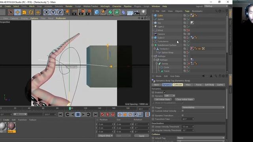Expand the Cube.3 hierarchy
The height and width of the screenshot is (142, 253).
(x=153, y=38)
